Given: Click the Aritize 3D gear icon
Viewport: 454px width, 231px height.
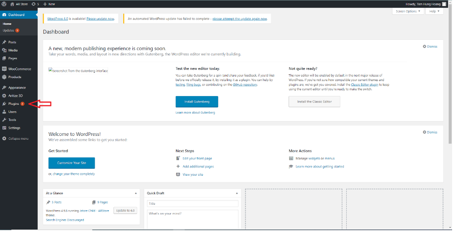Looking at the screenshot, I should [x=4, y=96].
